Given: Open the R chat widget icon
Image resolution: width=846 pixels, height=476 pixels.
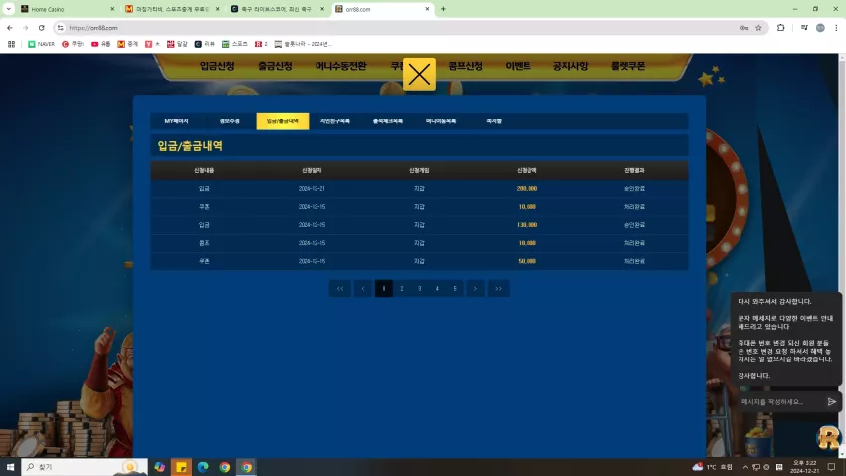Looking at the screenshot, I should 829,436.
